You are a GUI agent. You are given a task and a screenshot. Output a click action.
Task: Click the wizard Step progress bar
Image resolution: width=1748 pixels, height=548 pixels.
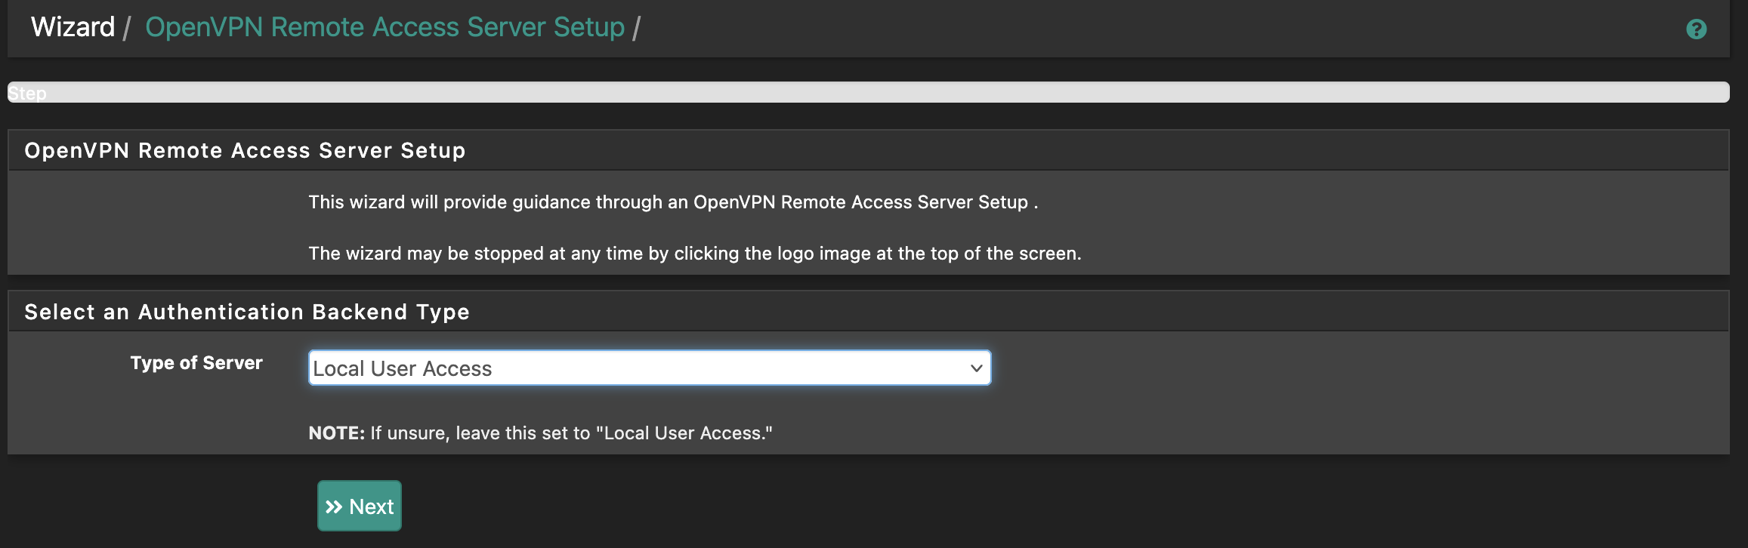click(869, 92)
